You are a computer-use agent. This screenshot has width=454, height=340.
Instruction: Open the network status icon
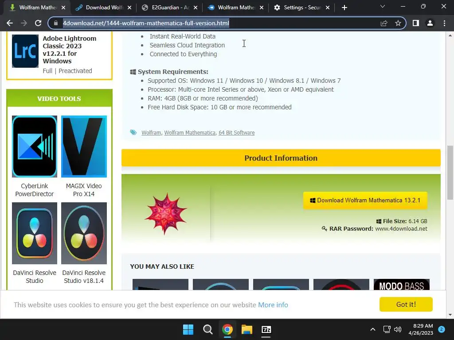coord(387,329)
